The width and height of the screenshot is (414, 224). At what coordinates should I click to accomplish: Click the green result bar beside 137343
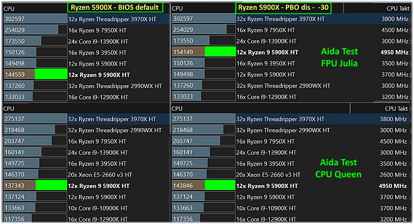52,185
